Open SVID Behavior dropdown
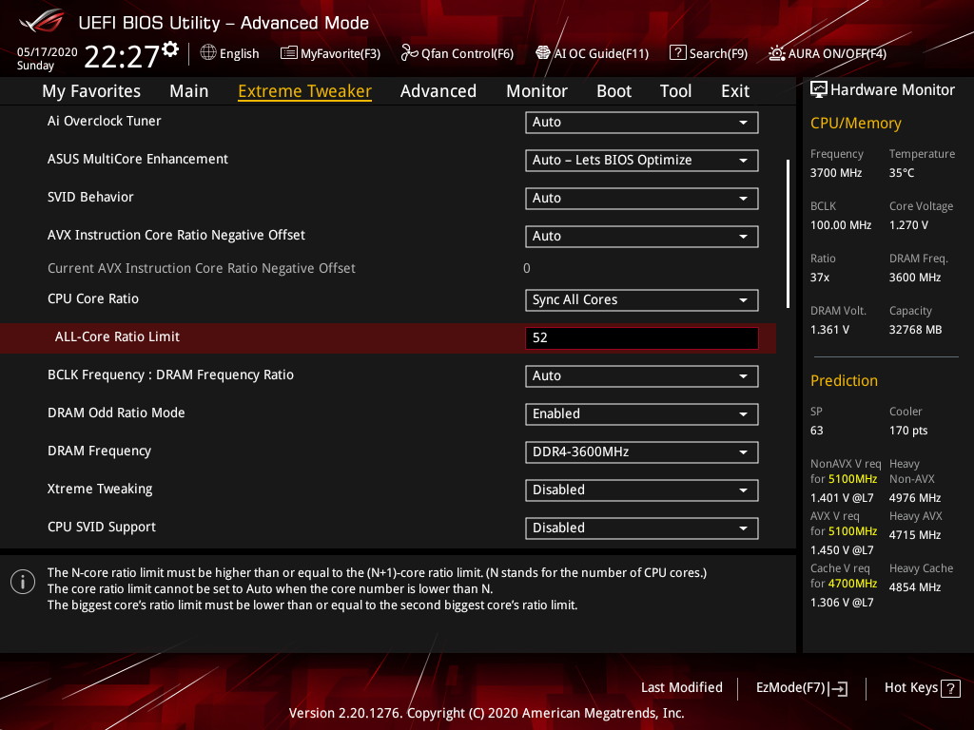 [642, 198]
